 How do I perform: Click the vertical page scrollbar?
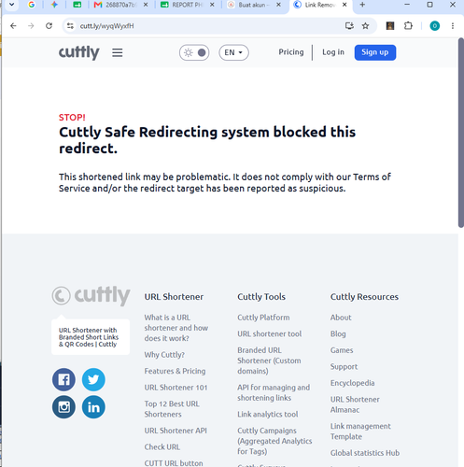click(461, 133)
